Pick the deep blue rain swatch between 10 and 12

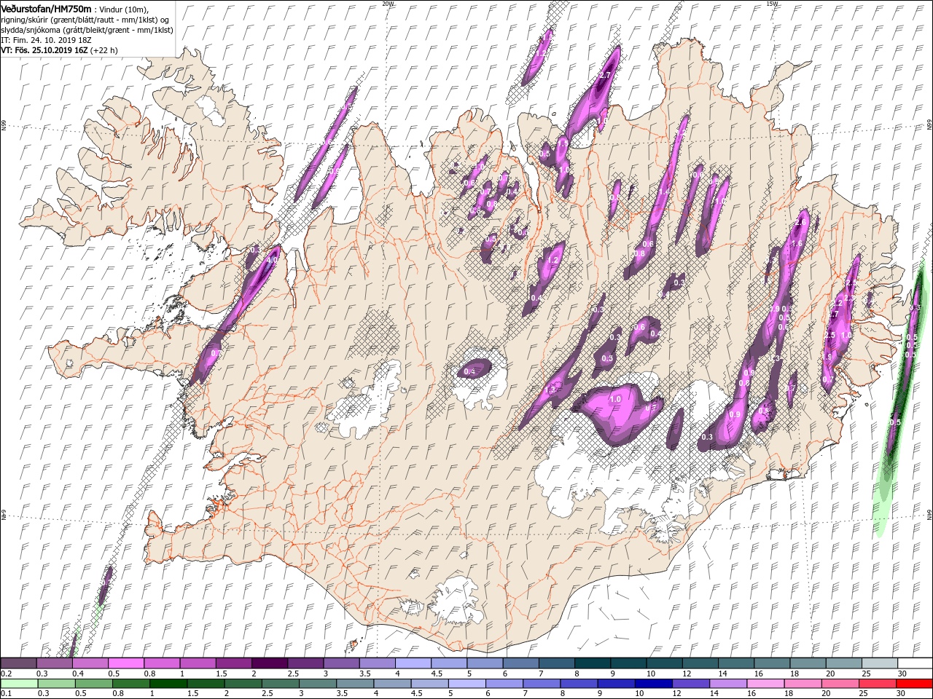pos(653,684)
